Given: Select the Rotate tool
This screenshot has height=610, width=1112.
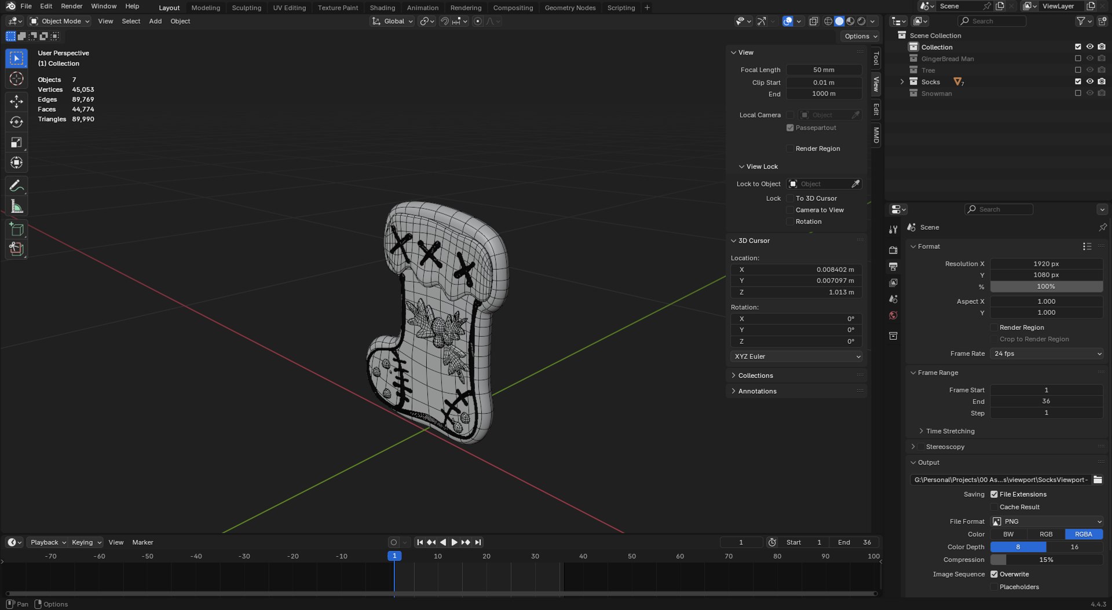Looking at the screenshot, I should (16, 122).
